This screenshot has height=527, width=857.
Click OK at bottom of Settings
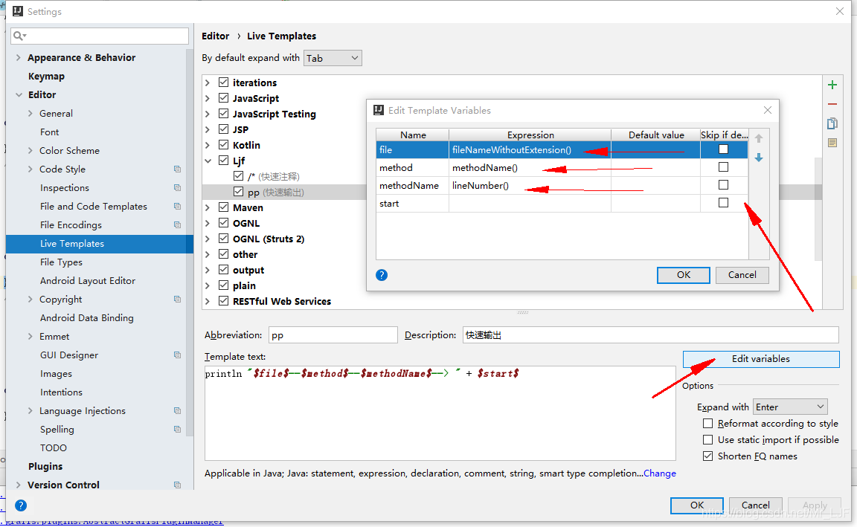[x=697, y=505]
